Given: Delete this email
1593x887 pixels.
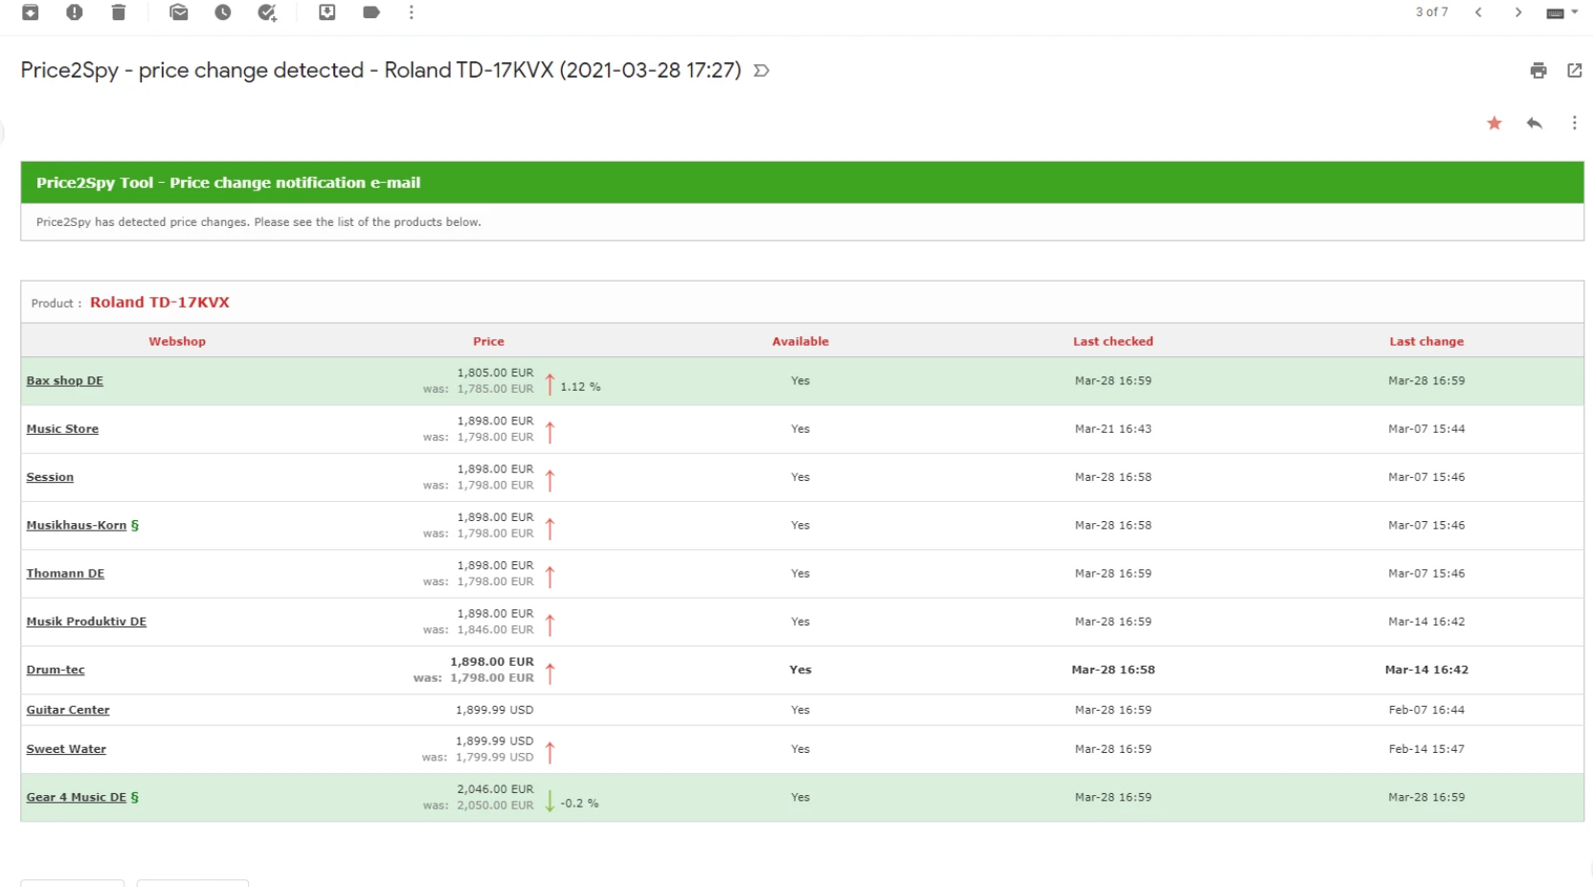Looking at the screenshot, I should [120, 13].
